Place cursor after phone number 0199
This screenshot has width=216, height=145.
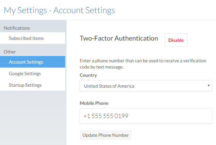(x=129, y=116)
